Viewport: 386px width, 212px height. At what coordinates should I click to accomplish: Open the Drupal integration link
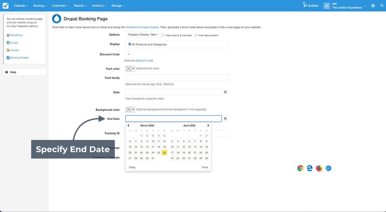click(14, 43)
